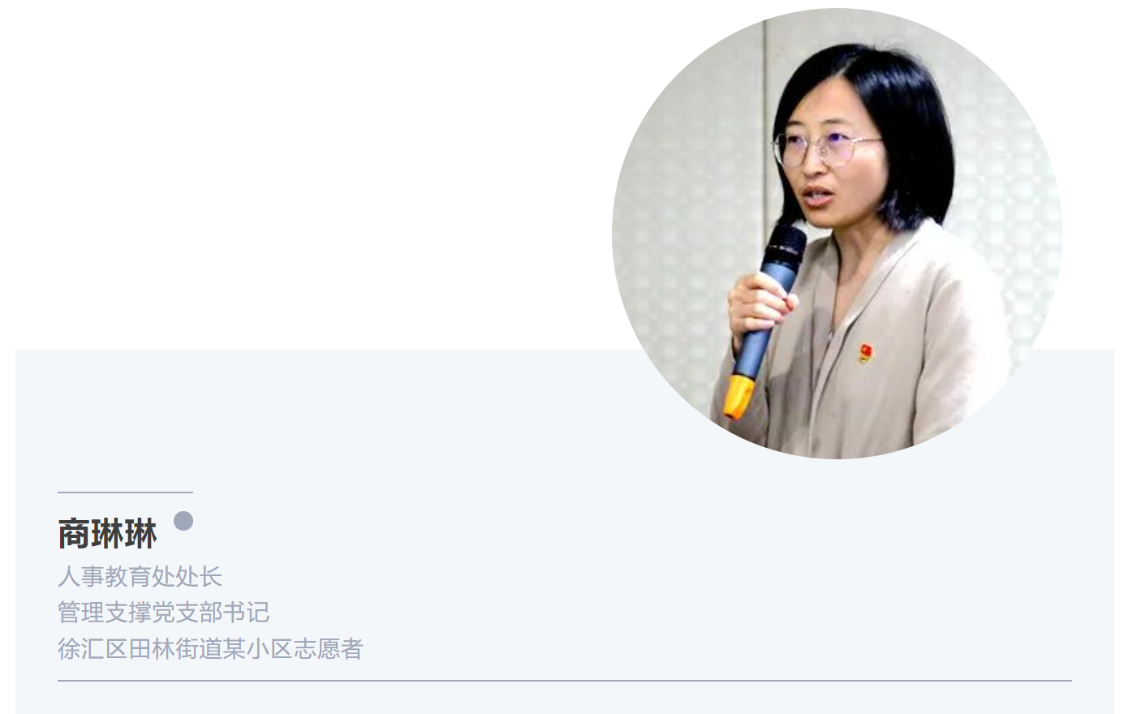Click the first character 商 of the name

pos(74,535)
